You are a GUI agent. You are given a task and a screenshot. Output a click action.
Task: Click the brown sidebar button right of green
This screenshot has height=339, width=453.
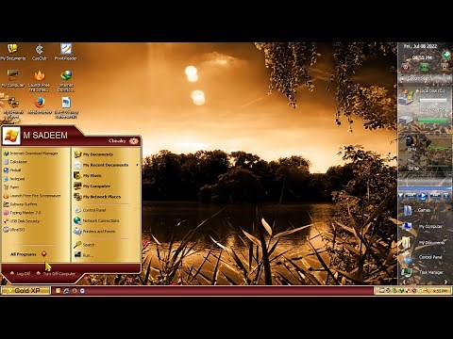445,67
